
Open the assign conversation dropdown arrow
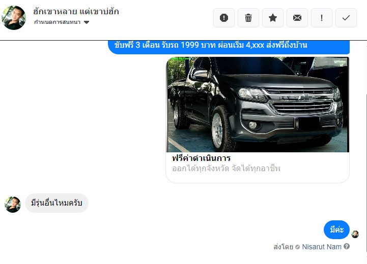87,22
